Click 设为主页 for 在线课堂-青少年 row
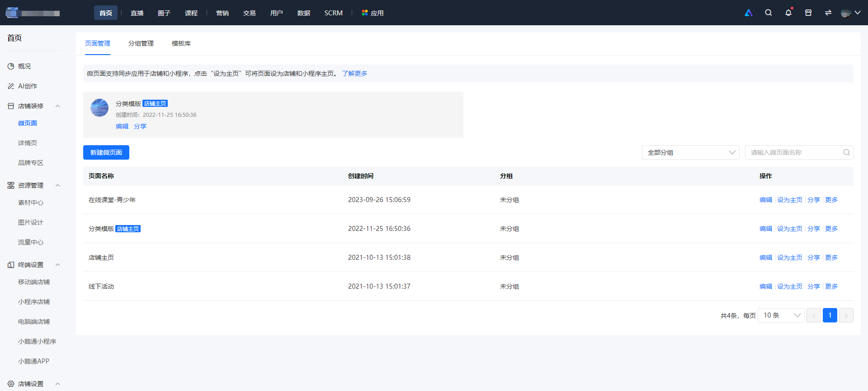 click(x=790, y=200)
